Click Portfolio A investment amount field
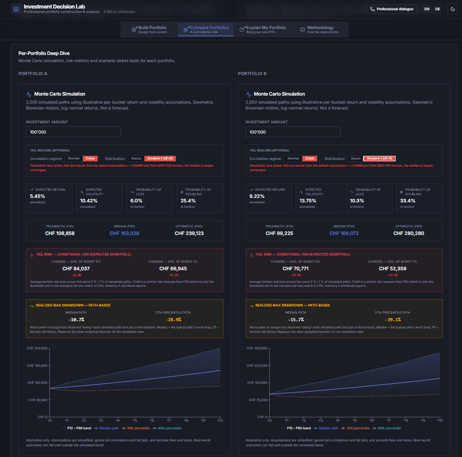 pos(74,132)
